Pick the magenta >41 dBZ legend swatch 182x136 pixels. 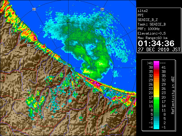(156, 63)
